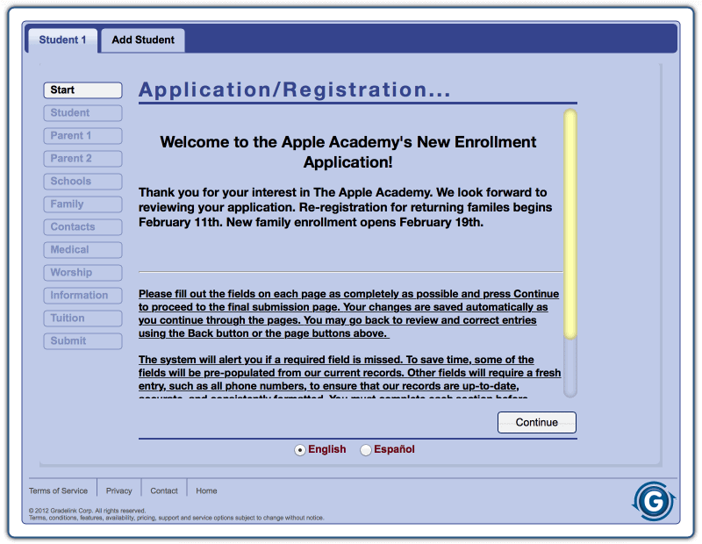Click the Application/Registration heading text
The image size is (702, 544).
pyautogui.click(x=295, y=89)
